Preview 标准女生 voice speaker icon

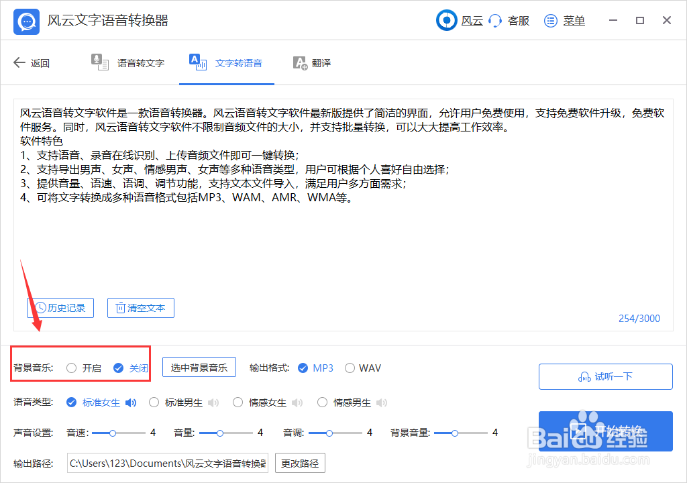[x=131, y=402]
